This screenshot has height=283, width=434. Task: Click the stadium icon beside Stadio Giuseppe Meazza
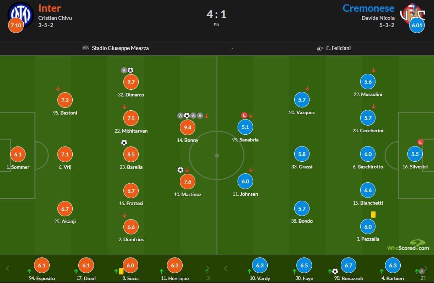pos(86,48)
